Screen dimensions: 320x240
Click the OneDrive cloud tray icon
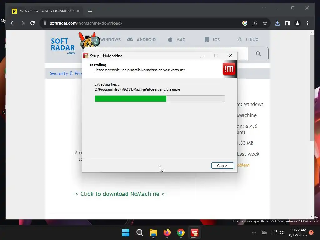pos(264,232)
